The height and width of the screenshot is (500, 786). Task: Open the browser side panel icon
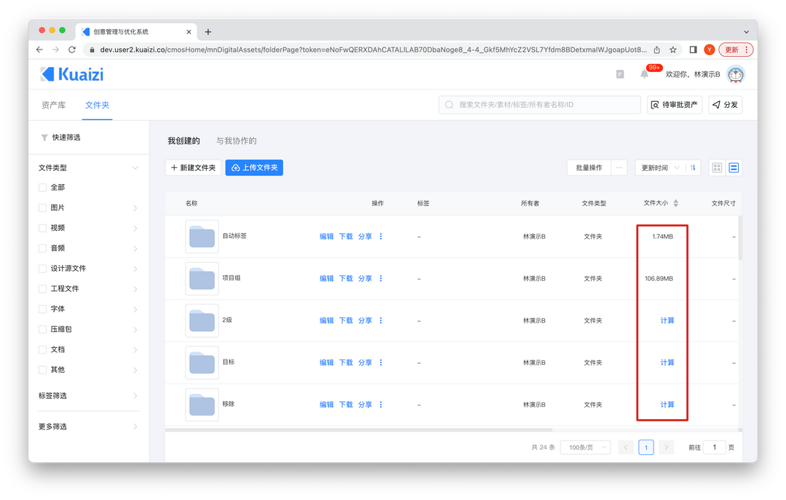[694, 49]
